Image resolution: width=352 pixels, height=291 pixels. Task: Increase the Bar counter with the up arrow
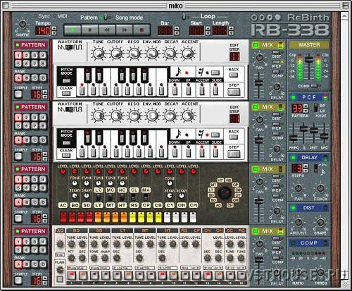point(177,28)
